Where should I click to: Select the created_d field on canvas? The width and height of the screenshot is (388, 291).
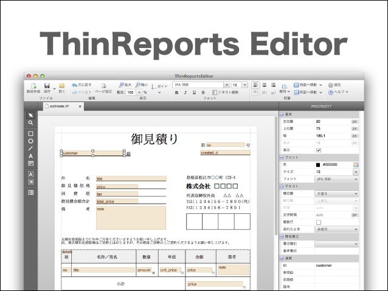tap(225, 153)
